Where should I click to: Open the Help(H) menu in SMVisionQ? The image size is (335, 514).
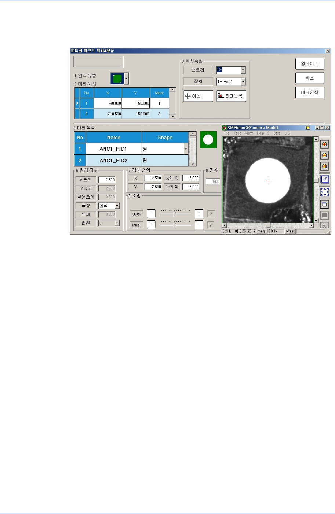pyautogui.click(x=263, y=133)
